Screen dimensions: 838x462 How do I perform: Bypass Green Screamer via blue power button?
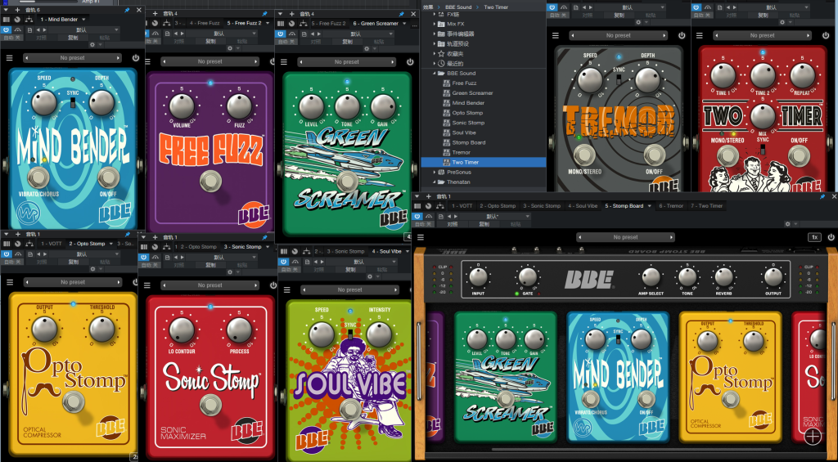tap(281, 34)
